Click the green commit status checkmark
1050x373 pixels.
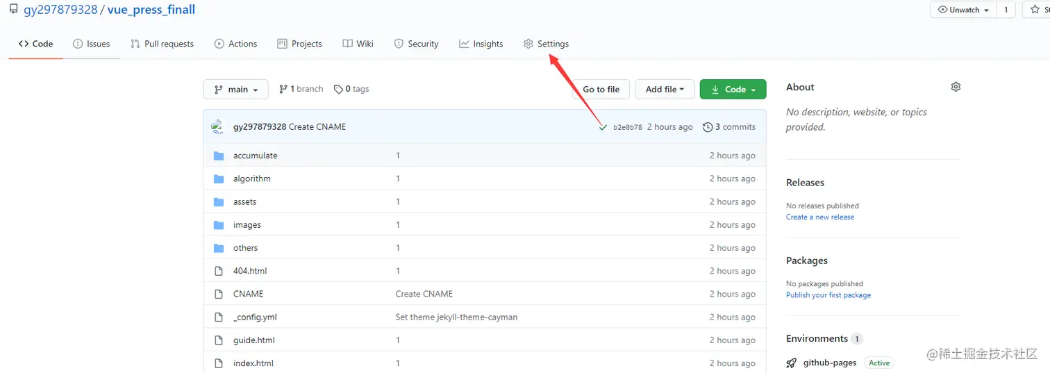pyautogui.click(x=603, y=127)
